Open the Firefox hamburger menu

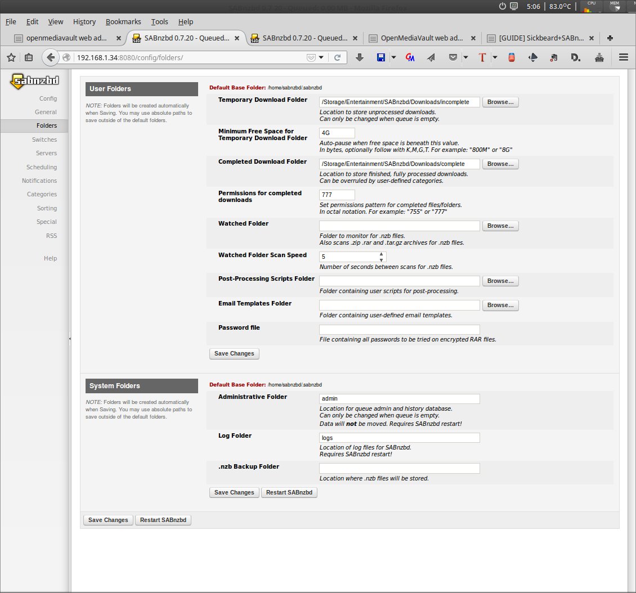pos(623,57)
